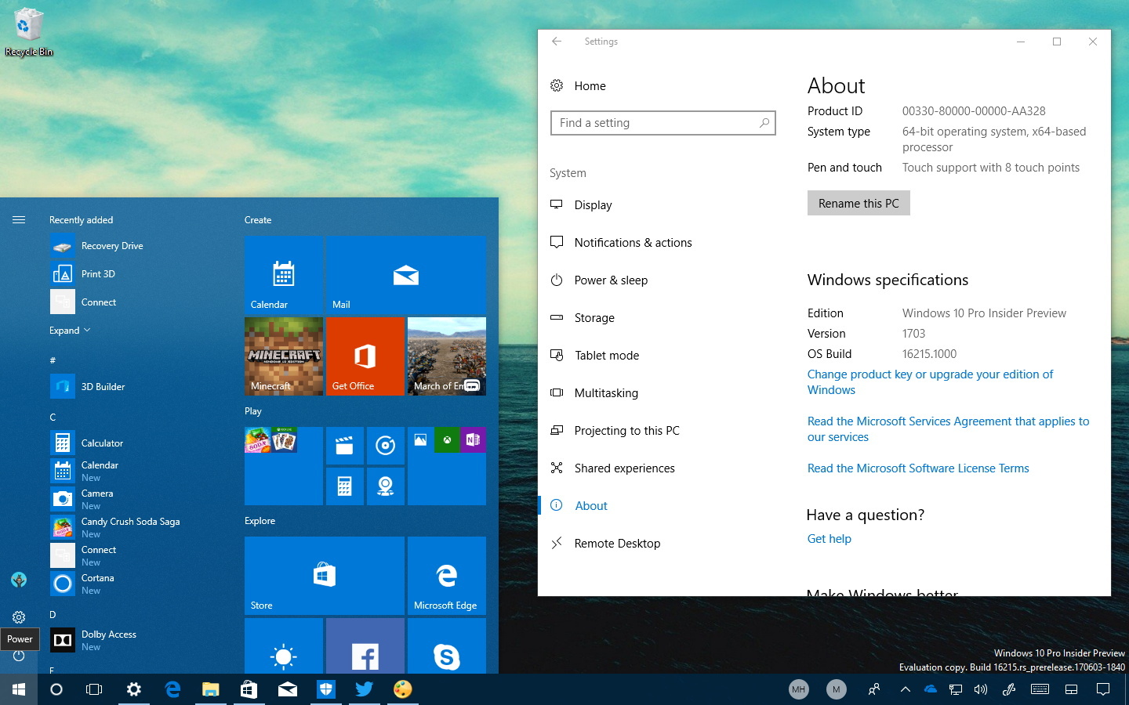Open the Mail tile

pyautogui.click(x=406, y=276)
